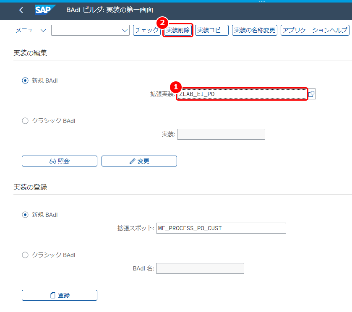Click the 実装削除 button
The image size is (352, 312).
point(178,30)
